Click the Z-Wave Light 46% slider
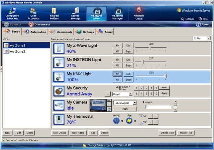 pos(150,48)
